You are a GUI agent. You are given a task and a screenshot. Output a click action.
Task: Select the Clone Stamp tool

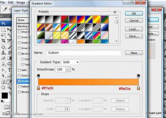(x=3, y=53)
